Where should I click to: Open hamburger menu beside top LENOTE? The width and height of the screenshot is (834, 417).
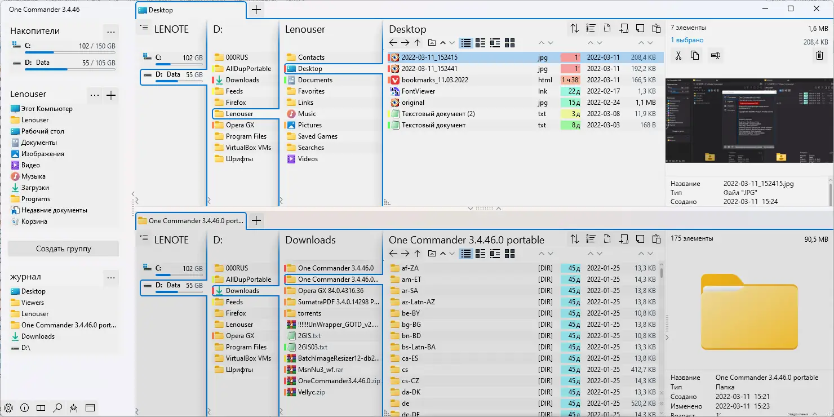click(144, 28)
